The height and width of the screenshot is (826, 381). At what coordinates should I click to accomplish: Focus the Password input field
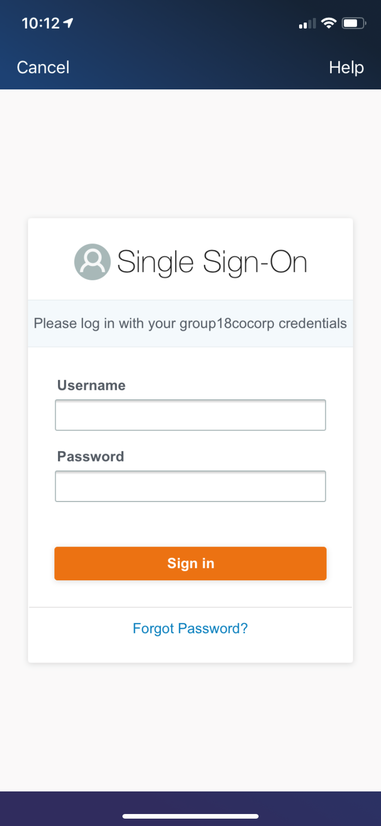(x=190, y=486)
